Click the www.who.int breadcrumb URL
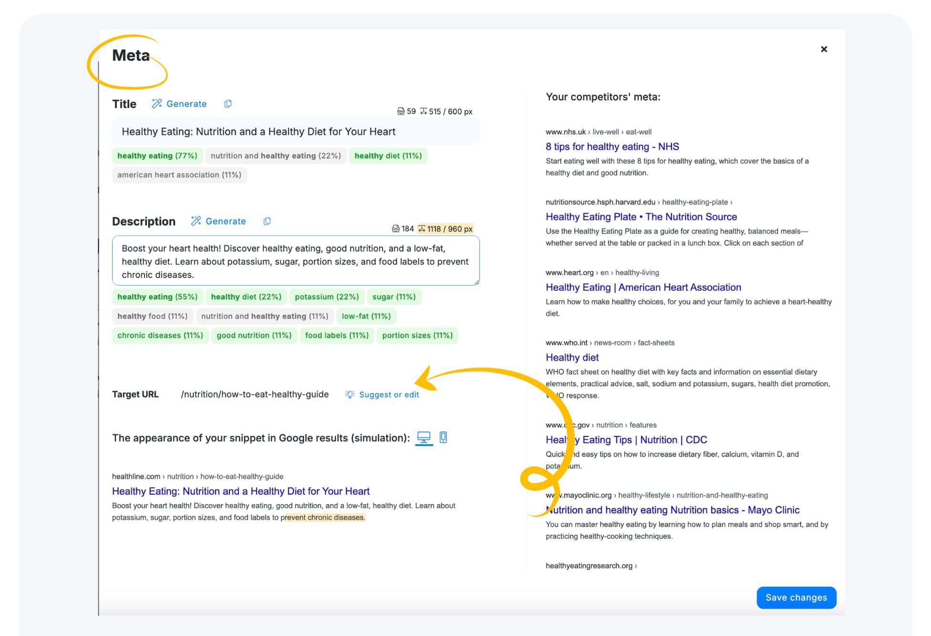 tap(610, 343)
